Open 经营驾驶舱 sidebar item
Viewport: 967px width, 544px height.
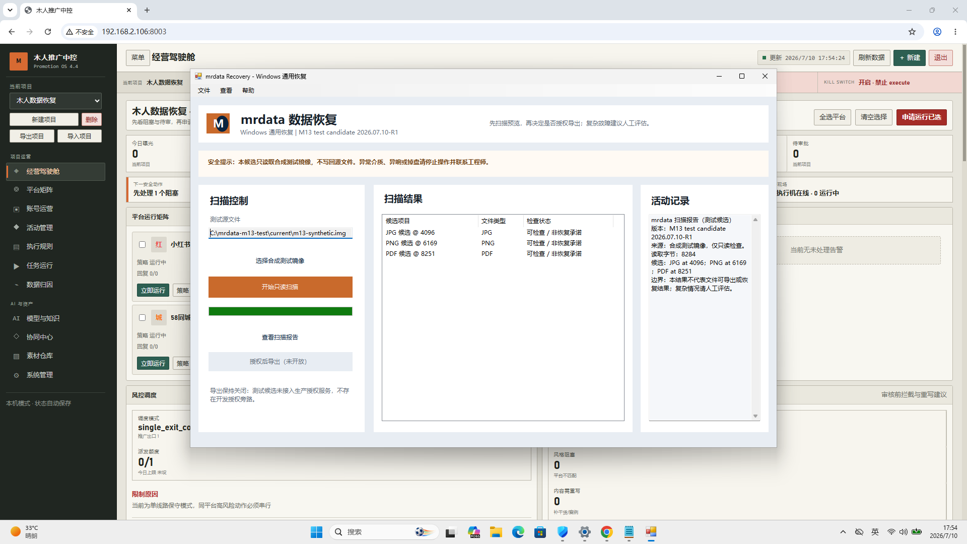56,171
